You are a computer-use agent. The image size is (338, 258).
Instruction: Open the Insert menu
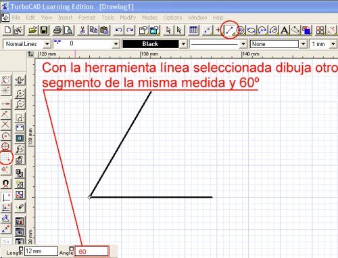coord(65,18)
